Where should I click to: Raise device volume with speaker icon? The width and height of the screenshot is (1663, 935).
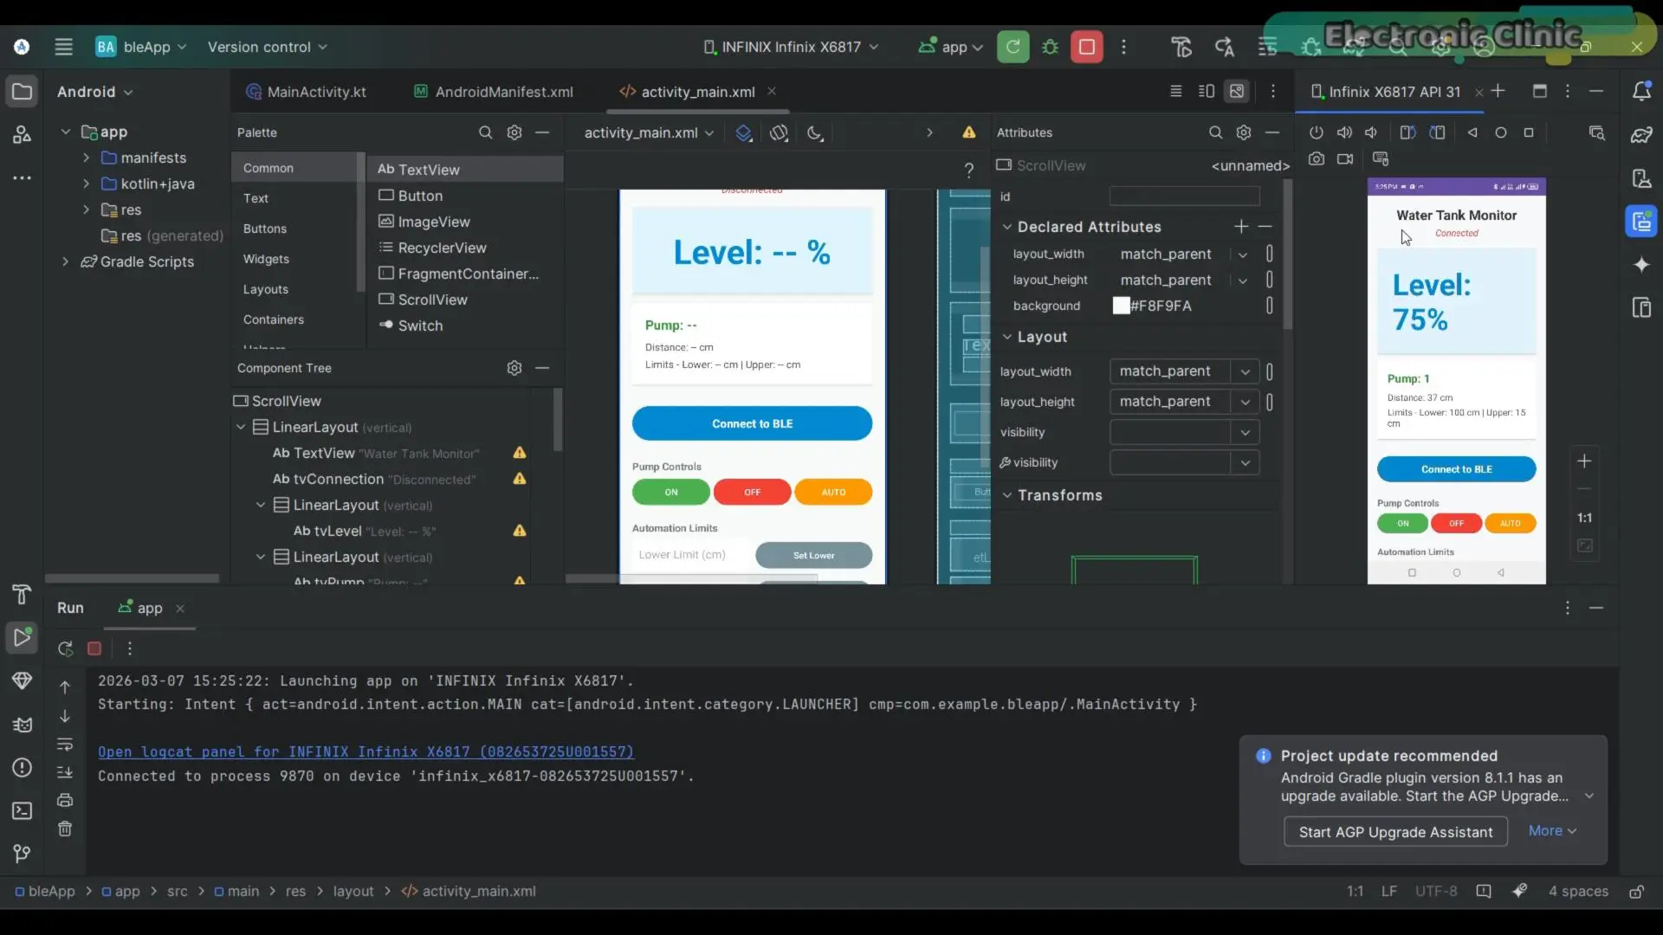tap(1344, 132)
